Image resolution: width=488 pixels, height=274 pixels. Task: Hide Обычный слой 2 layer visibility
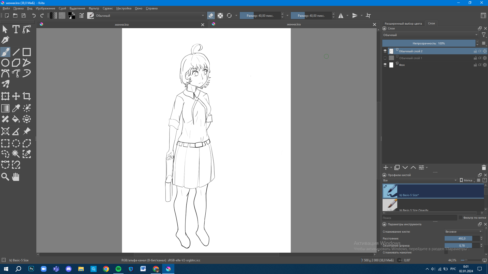[385, 51]
